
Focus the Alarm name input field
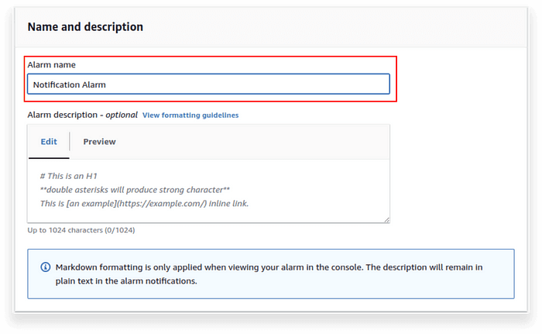pyautogui.click(x=208, y=84)
